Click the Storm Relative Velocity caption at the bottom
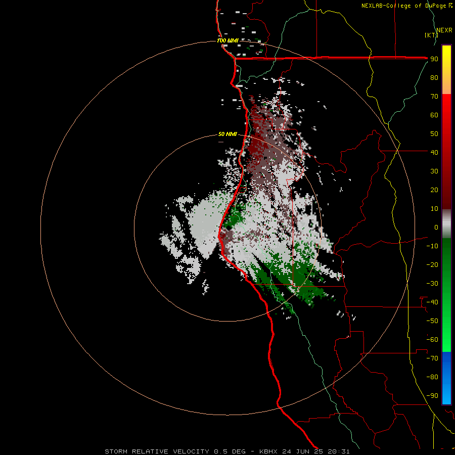The height and width of the screenshot is (455, 455). (x=227, y=451)
